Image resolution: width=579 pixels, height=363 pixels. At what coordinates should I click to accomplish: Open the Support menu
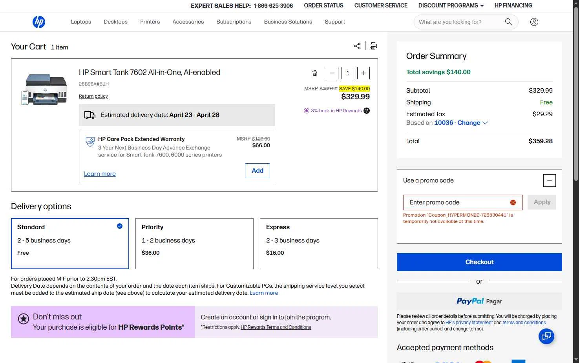click(x=335, y=22)
